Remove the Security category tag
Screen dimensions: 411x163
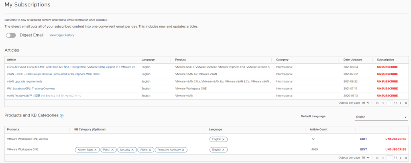point(132,150)
